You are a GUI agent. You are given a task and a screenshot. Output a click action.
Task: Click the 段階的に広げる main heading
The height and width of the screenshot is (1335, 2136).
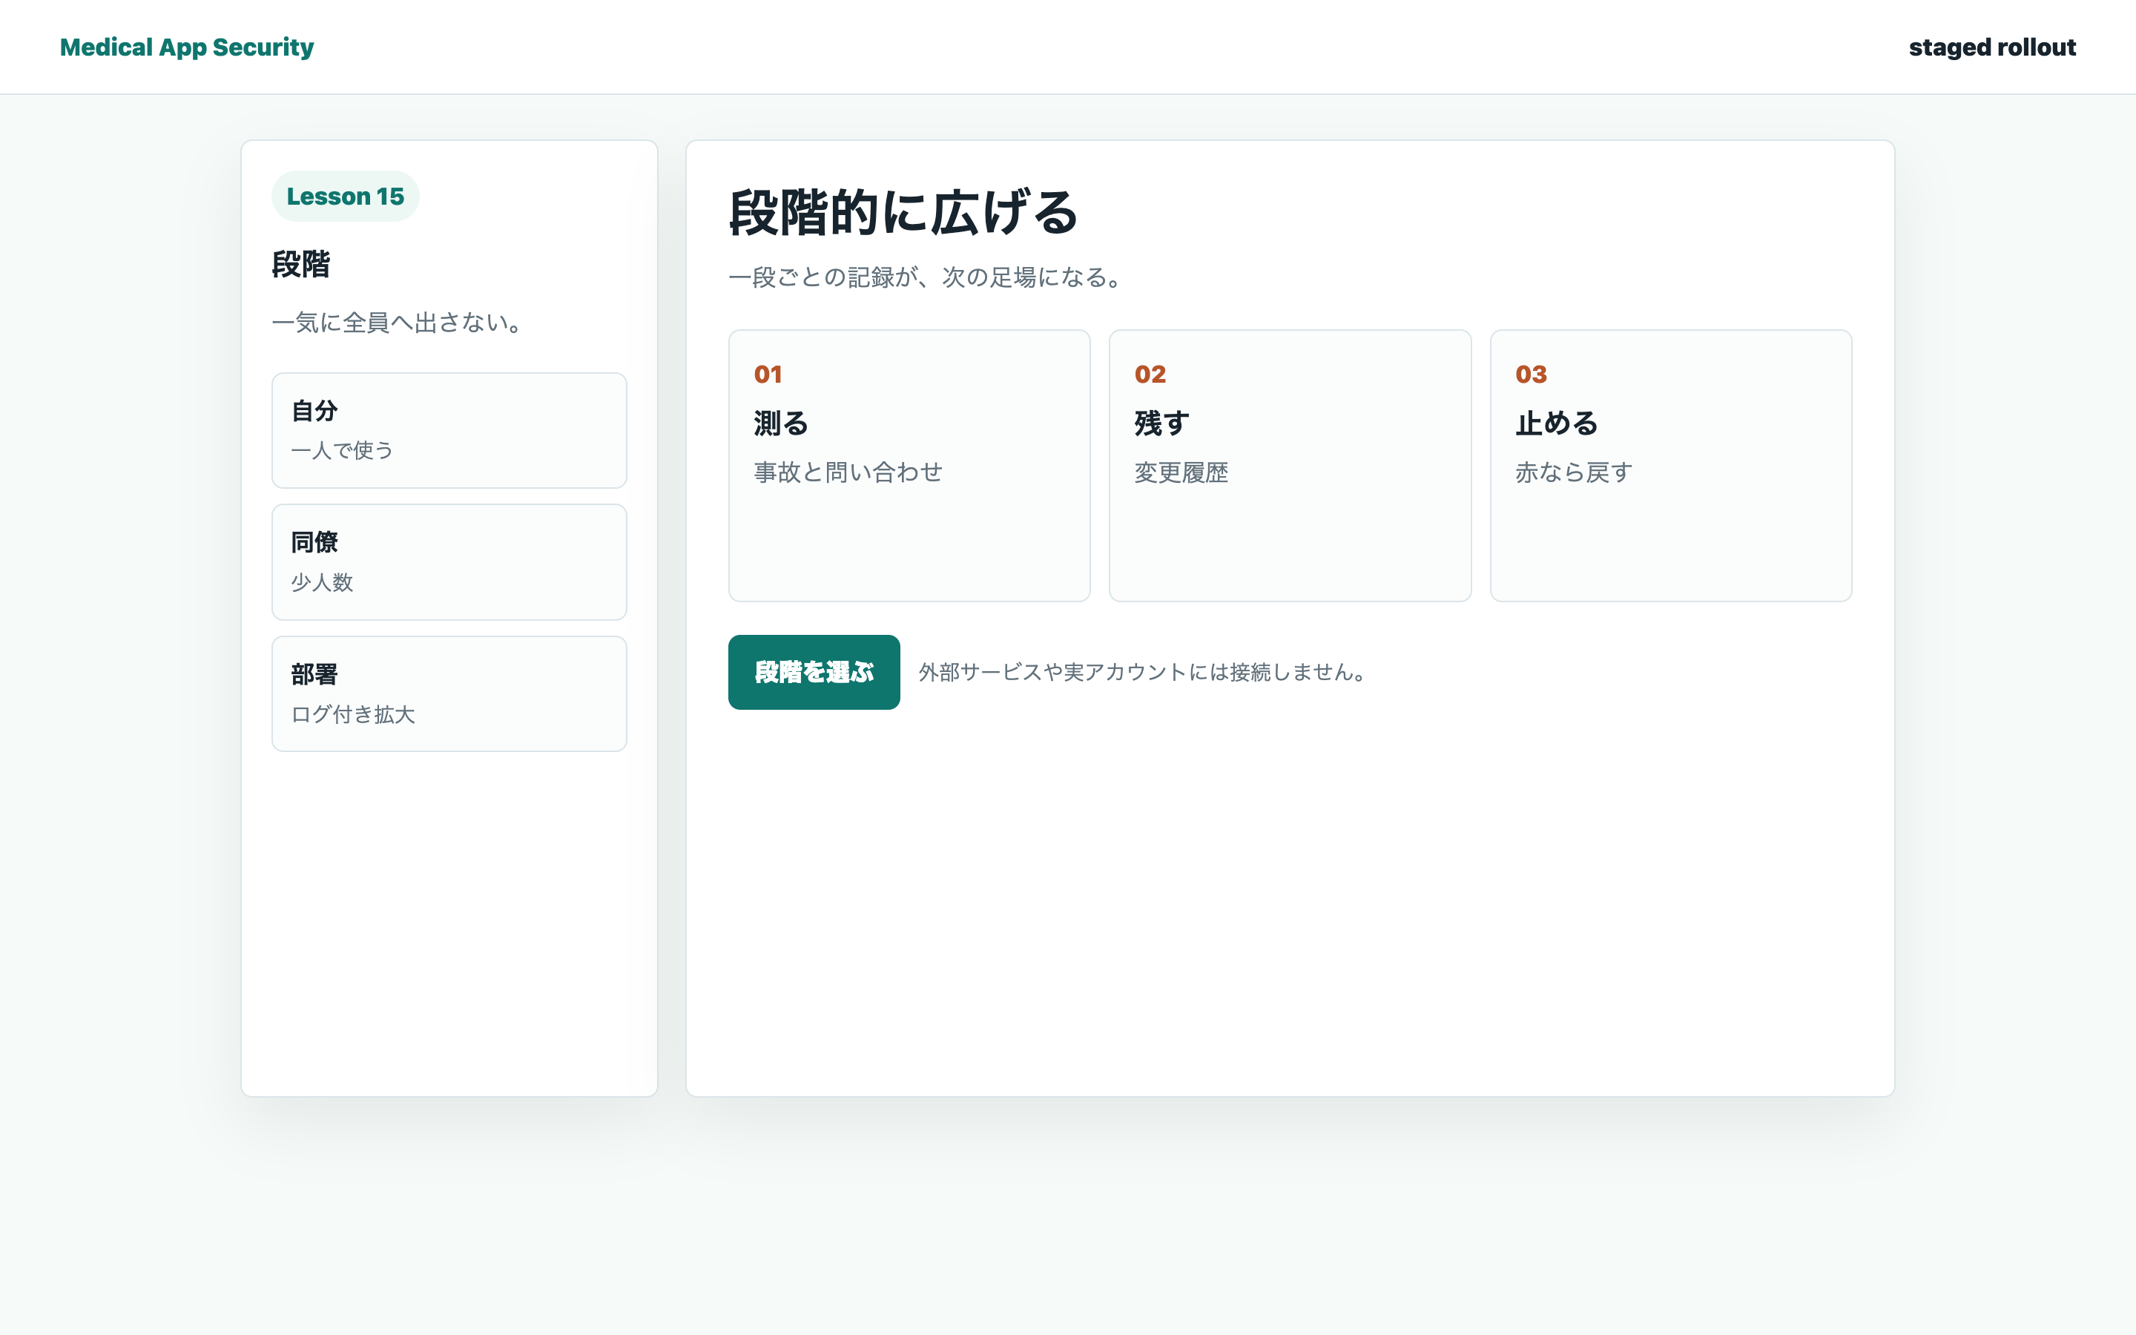[903, 213]
